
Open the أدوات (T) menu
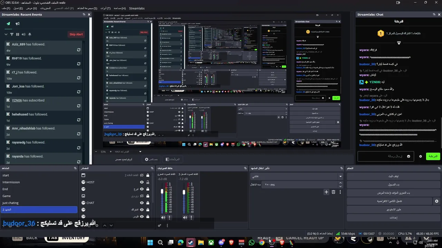click(106, 8)
